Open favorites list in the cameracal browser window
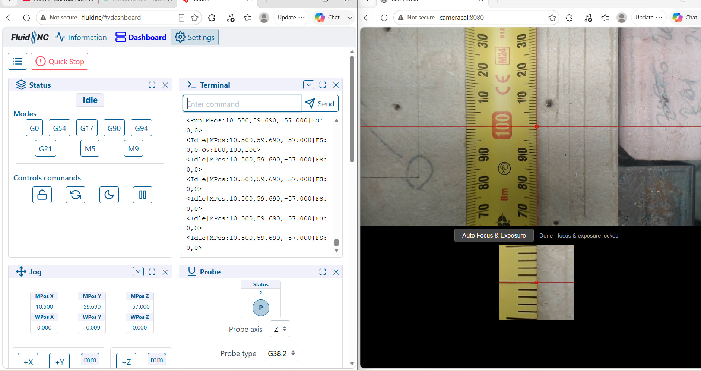701x371 pixels. tap(605, 18)
